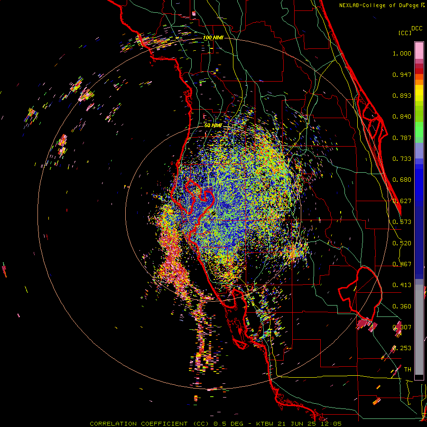This screenshot has width=427, height=427.
Task: Click the 0.680 scale value
Action: [x=402, y=180]
